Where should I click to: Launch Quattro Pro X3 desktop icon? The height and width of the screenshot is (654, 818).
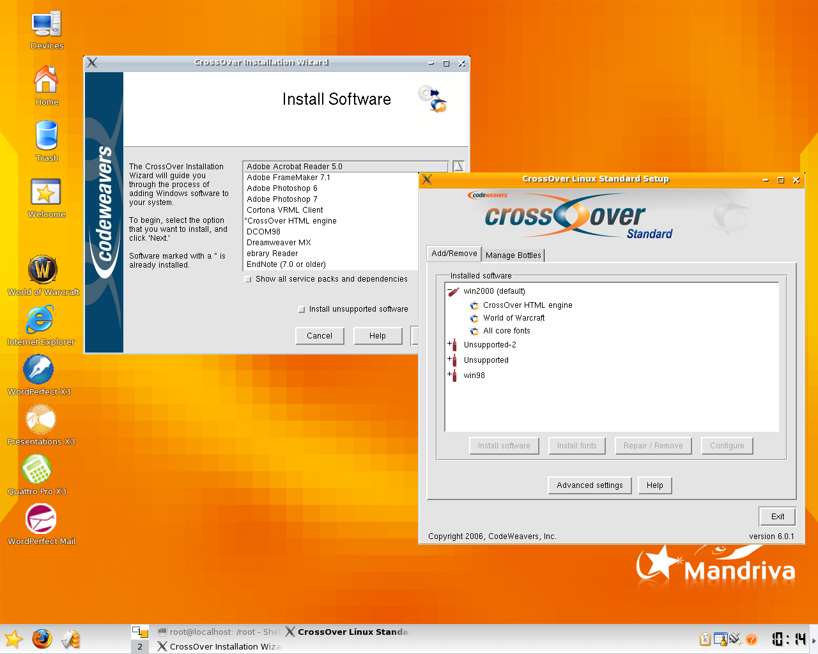(37, 469)
